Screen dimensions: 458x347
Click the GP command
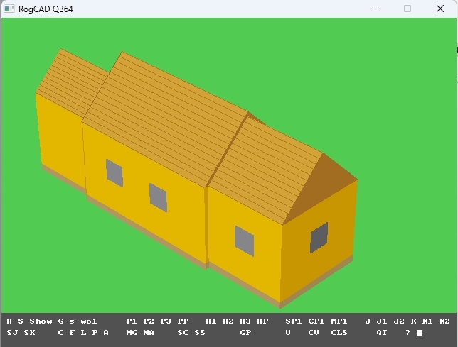pyautogui.click(x=245, y=332)
